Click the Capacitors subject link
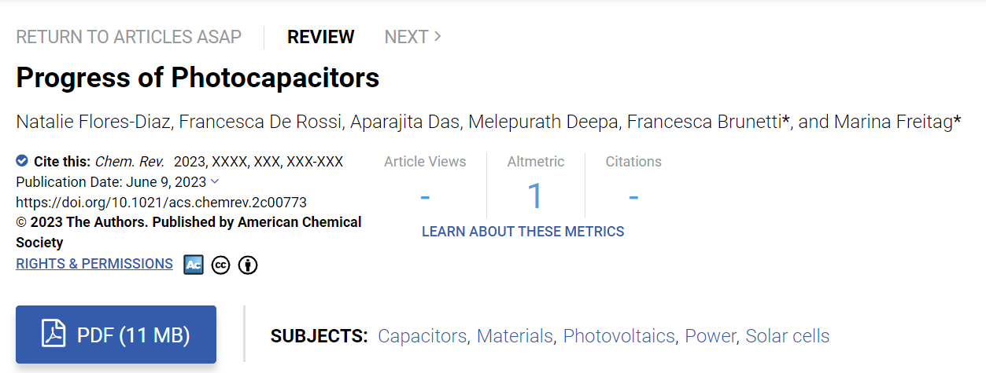986x373 pixels. [x=423, y=336]
